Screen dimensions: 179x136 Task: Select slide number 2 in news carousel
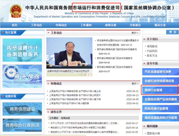point(85,75)
